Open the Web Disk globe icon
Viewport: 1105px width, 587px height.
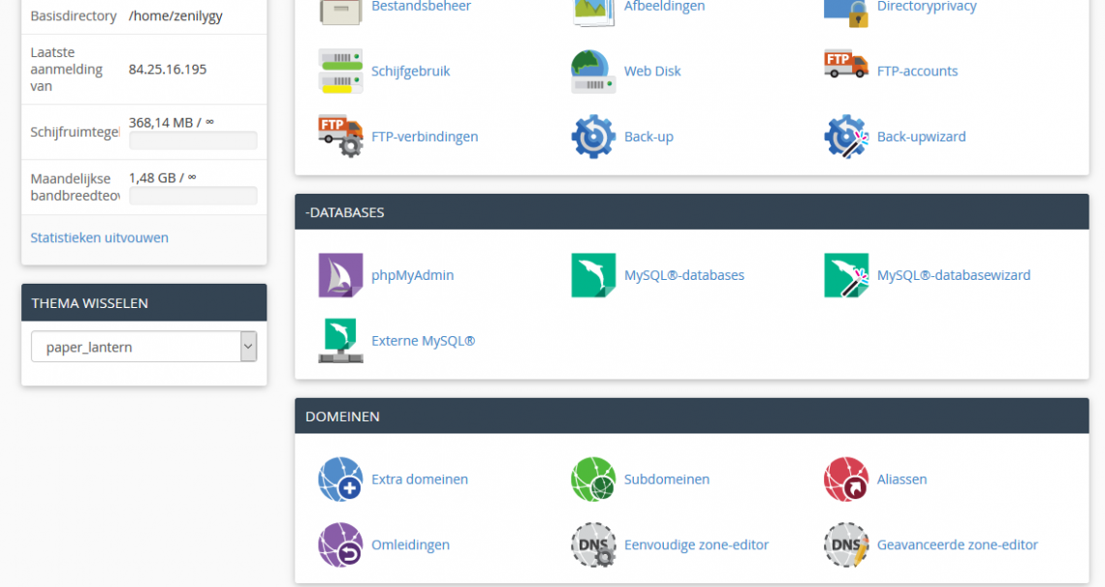[593, 71]
